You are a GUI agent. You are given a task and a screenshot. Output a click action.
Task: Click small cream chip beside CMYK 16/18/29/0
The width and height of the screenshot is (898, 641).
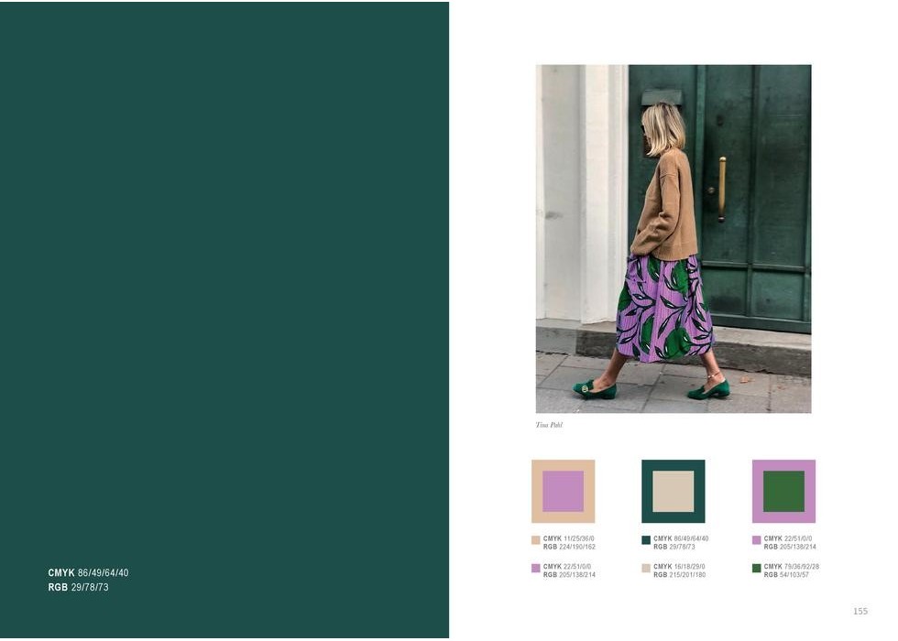coord(646,569)
